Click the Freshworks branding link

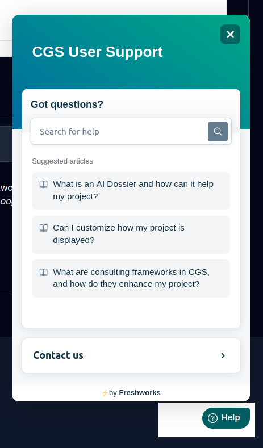click(x=140, y=393)
